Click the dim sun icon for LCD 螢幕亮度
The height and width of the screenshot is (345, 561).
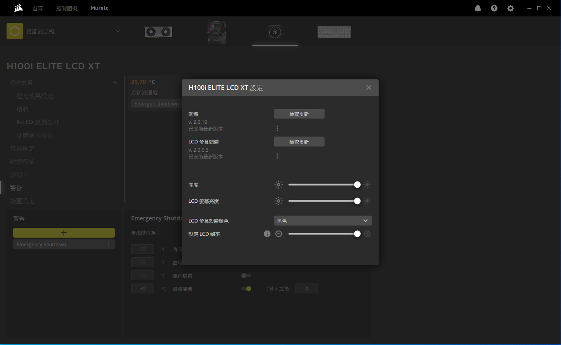pos(279,201)
